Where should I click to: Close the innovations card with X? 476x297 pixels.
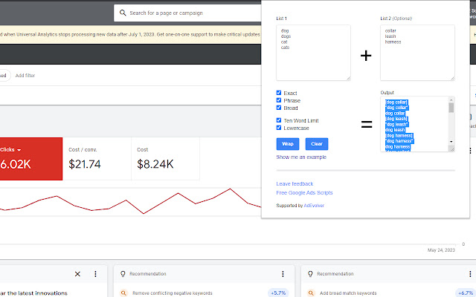pos(77,274)
